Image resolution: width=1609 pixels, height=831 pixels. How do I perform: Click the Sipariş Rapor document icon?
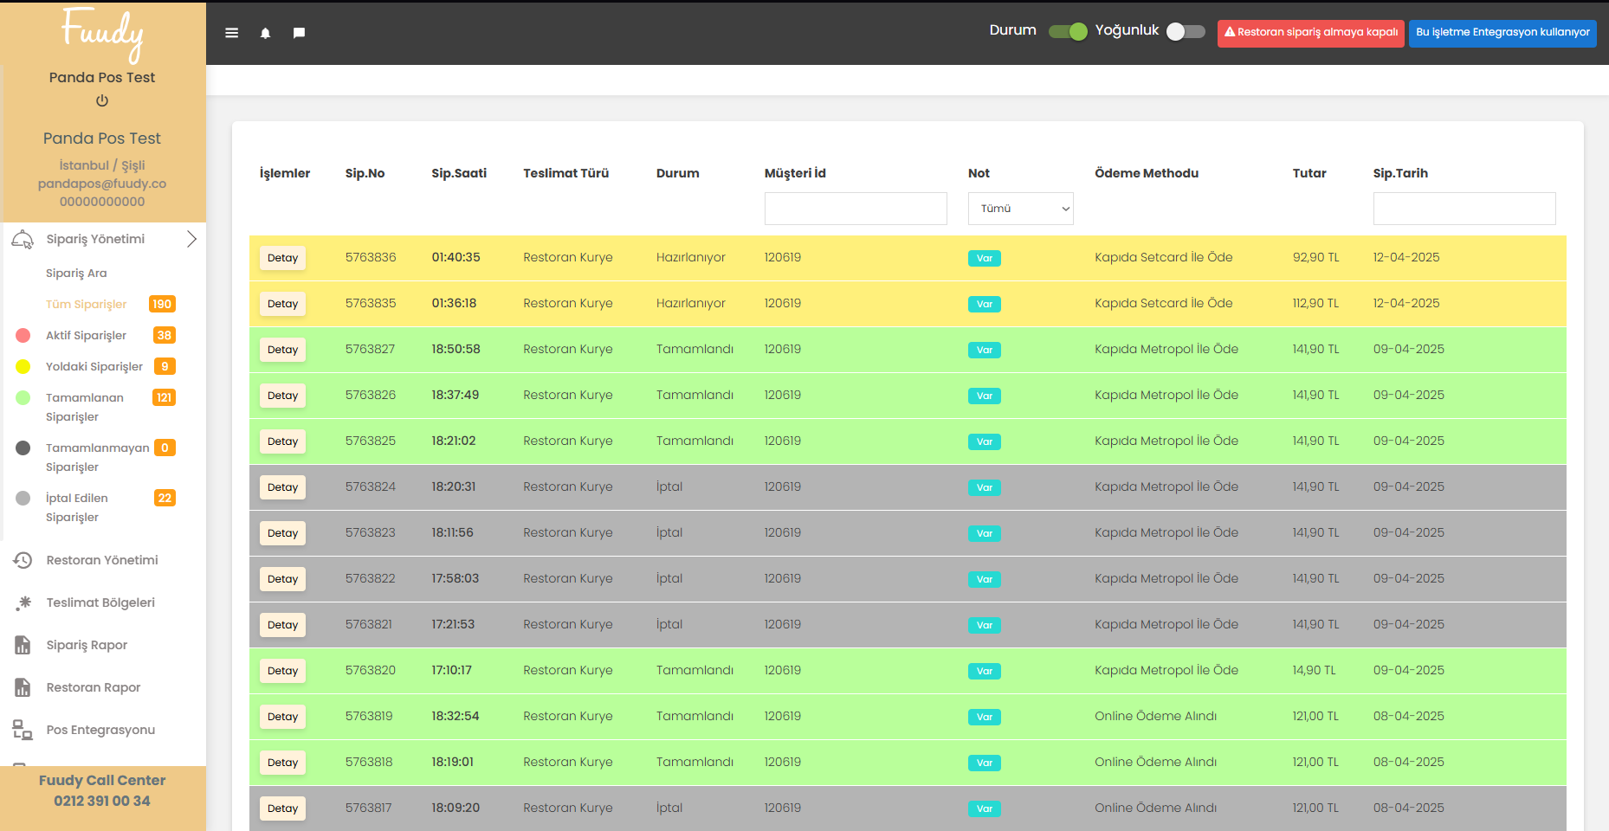(x=23, y=645)
